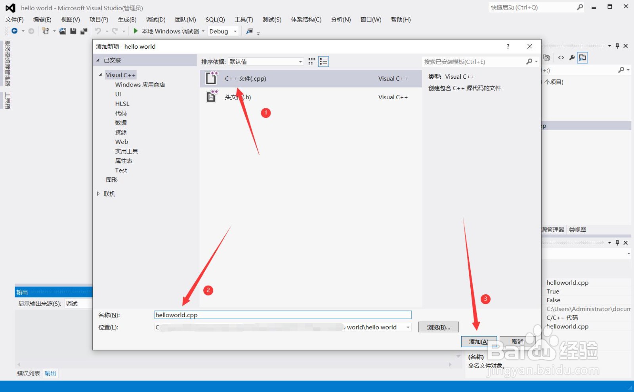
Task: Click the Quick Launch input field
Action: (x=532, y=7)
